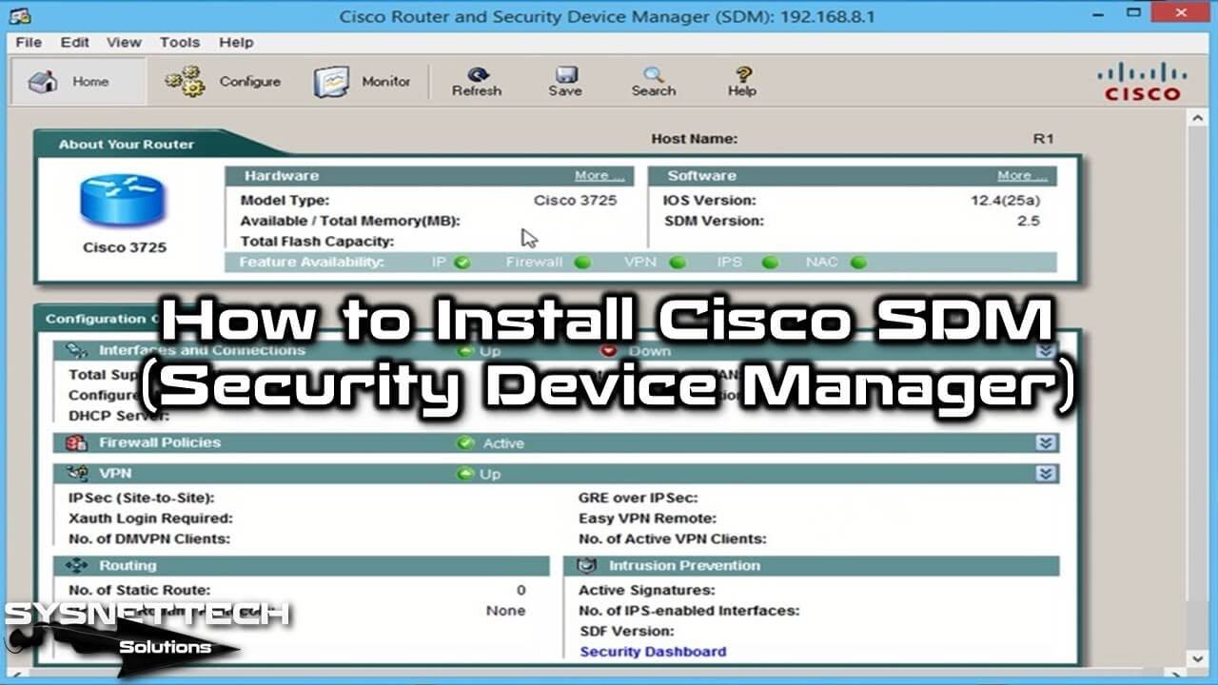
Task: Click the VPN feature green indicator
Action: 678,263
